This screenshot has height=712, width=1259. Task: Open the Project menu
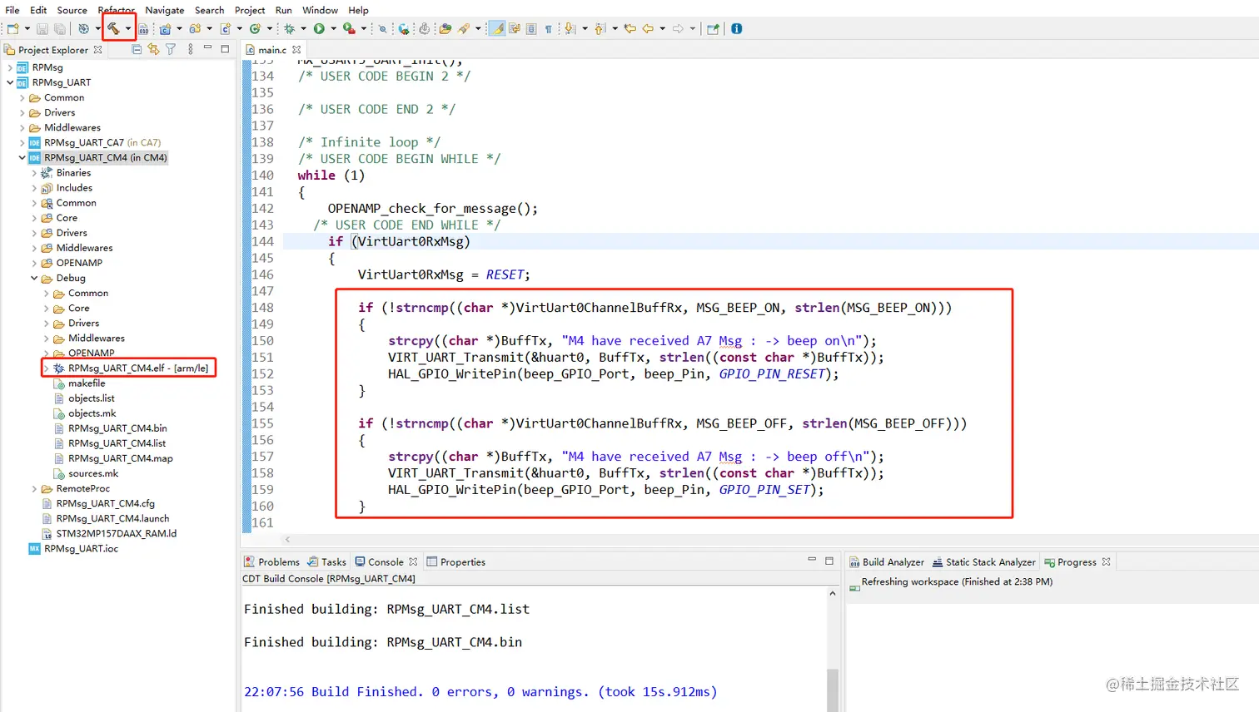click(x=250, y=10)
